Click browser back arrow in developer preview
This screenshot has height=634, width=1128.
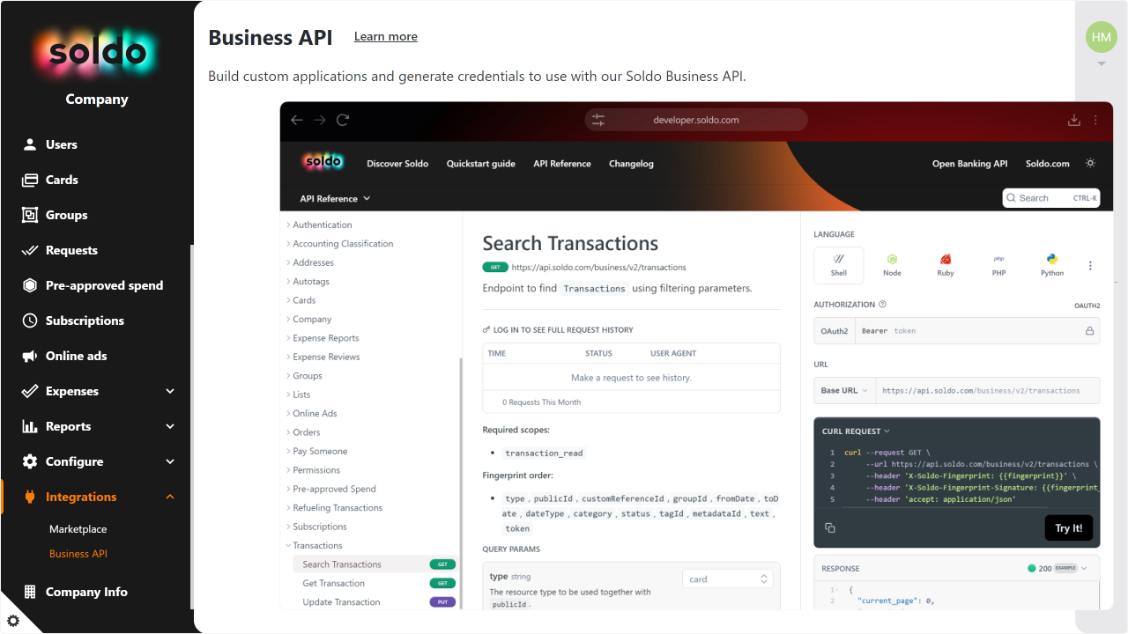pyautogui.click(x=297, y=120)
